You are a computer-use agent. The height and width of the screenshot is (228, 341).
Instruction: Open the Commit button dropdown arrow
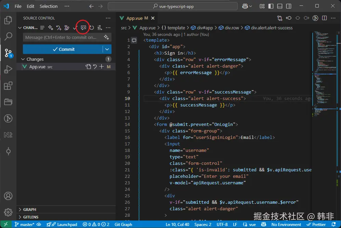[107, 49]
